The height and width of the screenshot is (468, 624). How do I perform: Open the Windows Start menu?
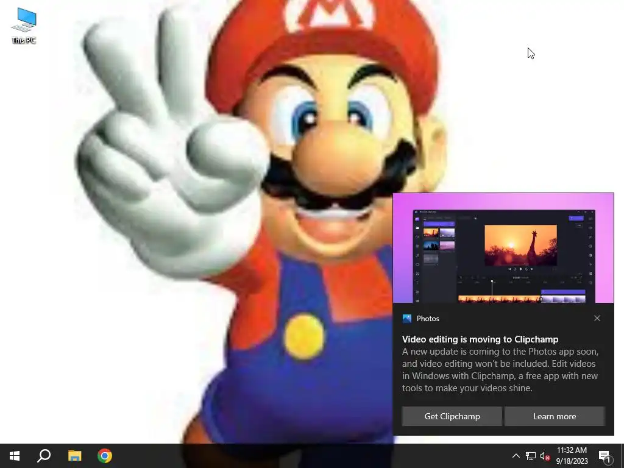tap(15, 456)
